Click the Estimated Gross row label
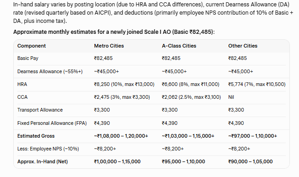 pyautogui.click(x=36, y=136)
